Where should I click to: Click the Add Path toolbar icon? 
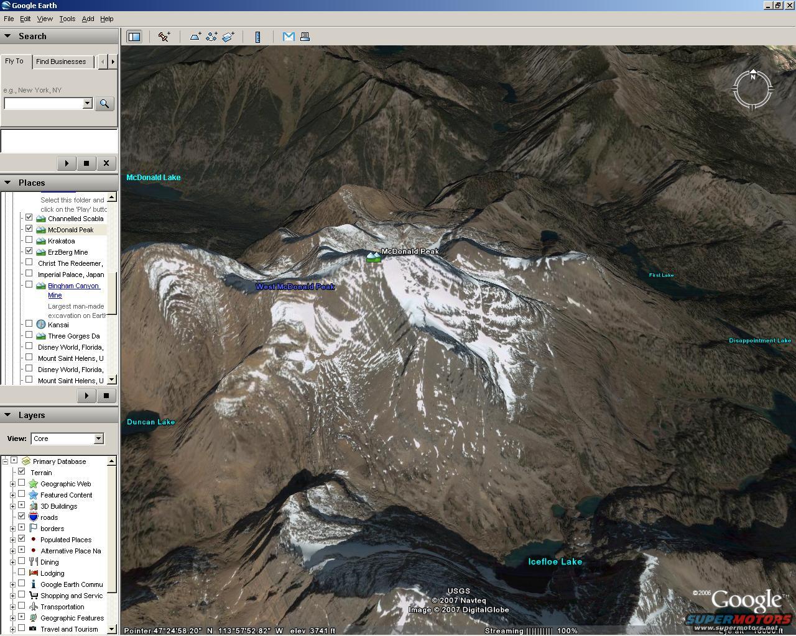(x=211, y=37)
